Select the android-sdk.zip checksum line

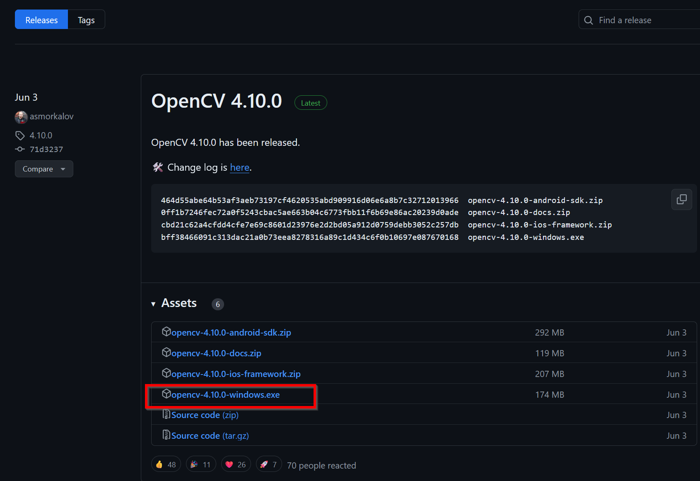click(x=381, y=200)
